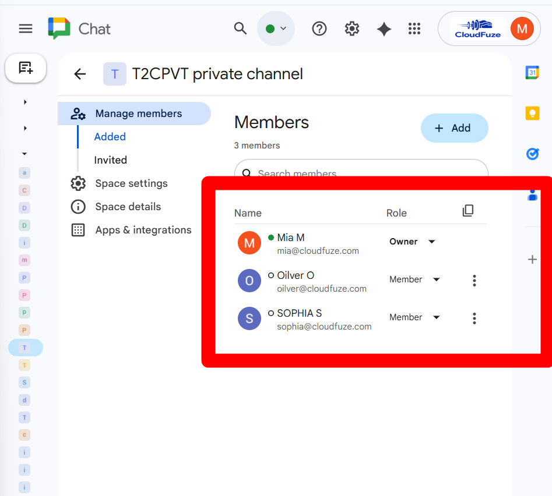This screenshot has width=552, height=496.
Task: Copy member emails using copy icon
Action: tap(467, 211)
